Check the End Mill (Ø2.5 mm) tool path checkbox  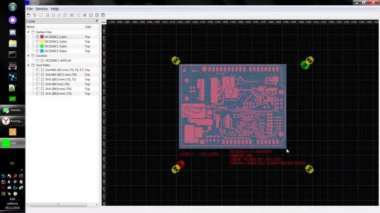37,75
